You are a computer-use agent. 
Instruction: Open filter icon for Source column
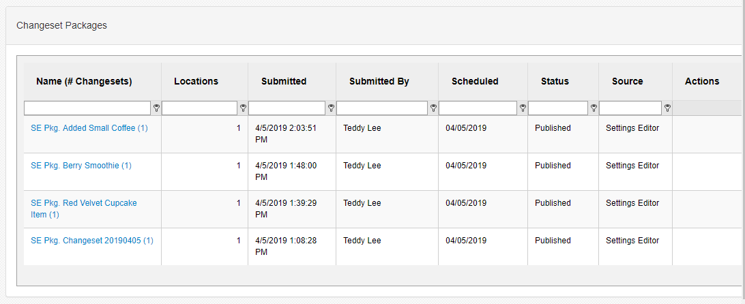coord(667,108)
